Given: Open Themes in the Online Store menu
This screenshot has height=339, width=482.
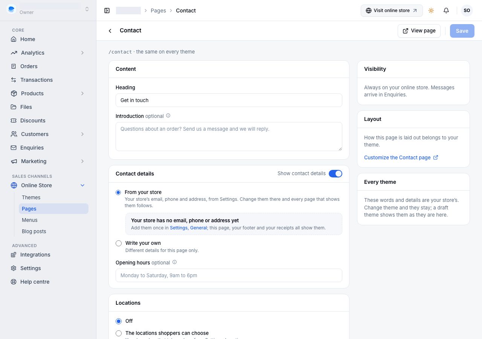Looking at the screenshot, I should (53, 197).
